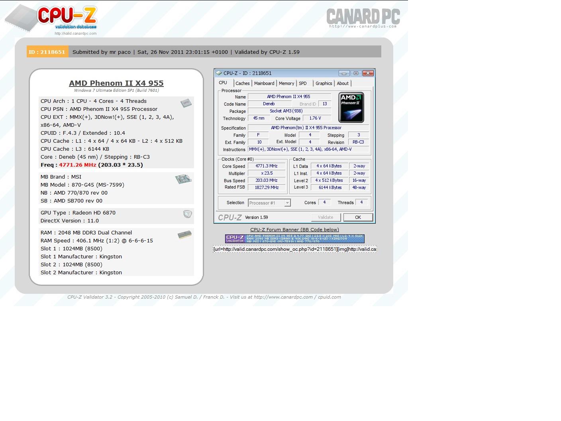The image size is (561, 421).
Task: Click the Core Speed value 4771.3 MHz
Action: (267, 166)
